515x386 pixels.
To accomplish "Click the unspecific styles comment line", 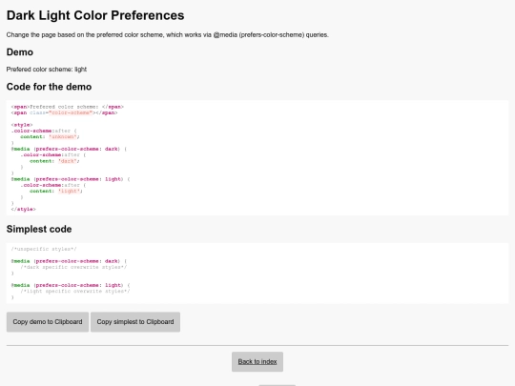I will click(44, 249).
